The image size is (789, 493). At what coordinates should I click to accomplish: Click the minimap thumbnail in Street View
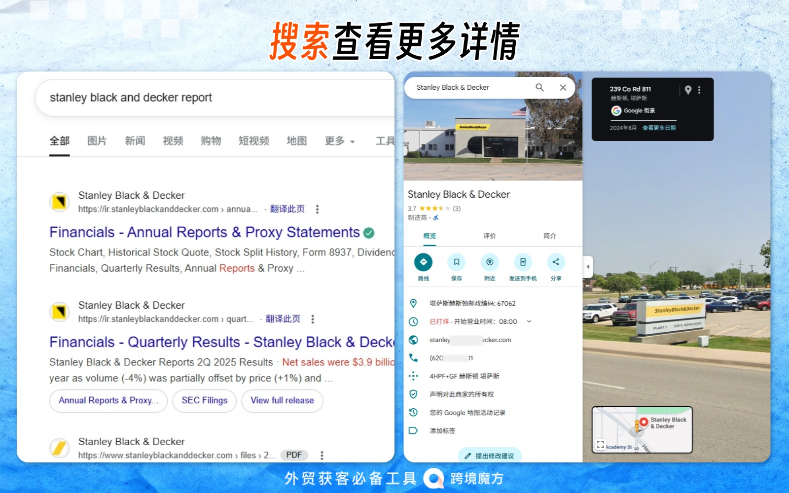[642, 429]
